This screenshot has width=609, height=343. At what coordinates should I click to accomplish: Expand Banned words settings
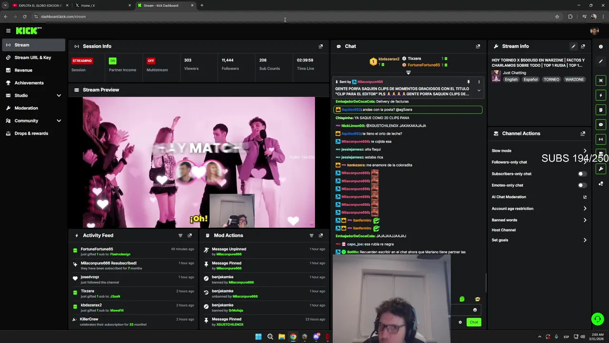585,220
